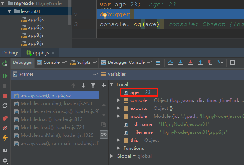Remove watch minus icon
244x165 pixels.
[x=104, y=95]
